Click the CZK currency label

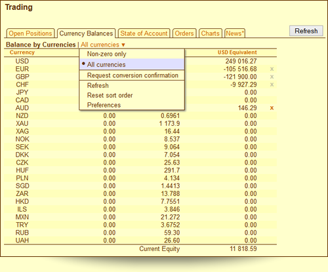pyautogui.click(x=22, y=163)
